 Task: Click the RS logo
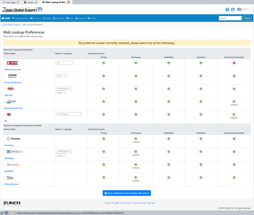[9, 115]
